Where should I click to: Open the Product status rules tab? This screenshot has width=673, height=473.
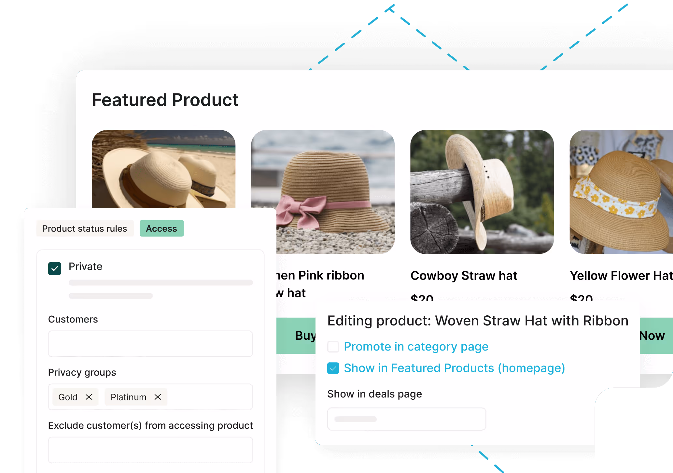click(85, 228)
